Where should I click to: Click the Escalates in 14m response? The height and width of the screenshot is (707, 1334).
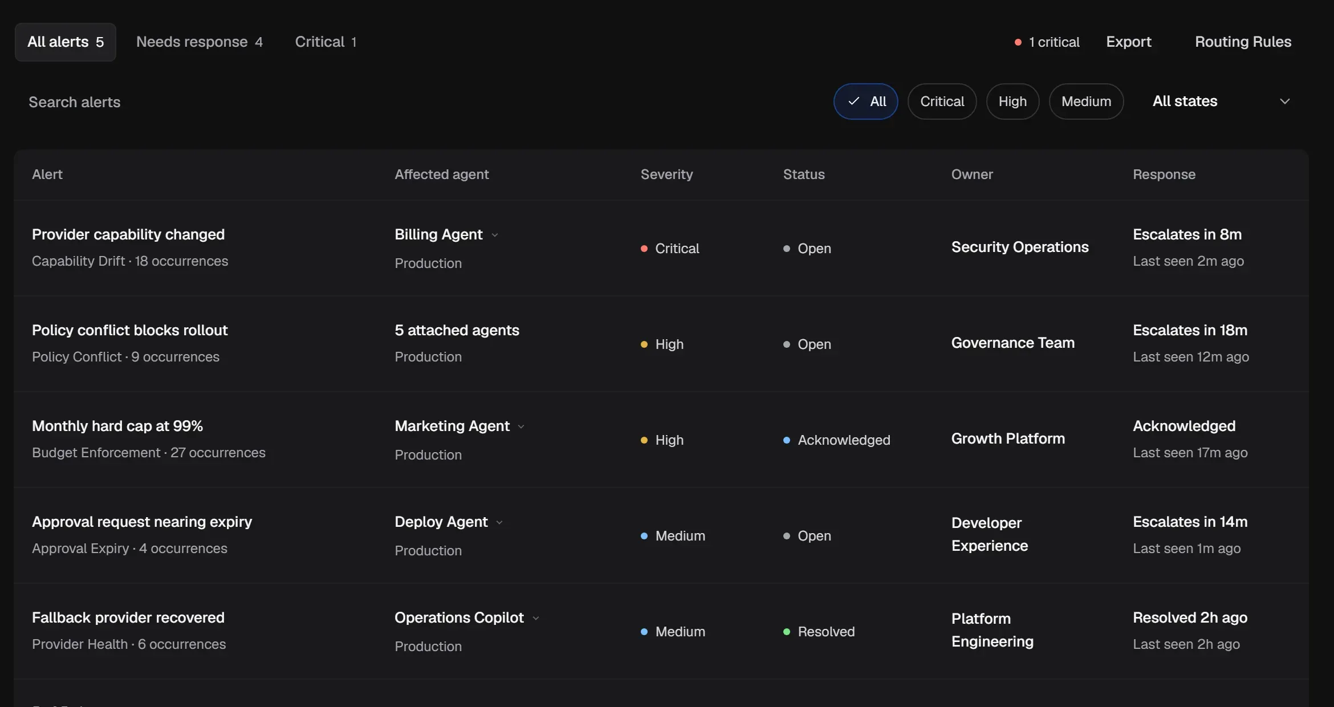1190,522
